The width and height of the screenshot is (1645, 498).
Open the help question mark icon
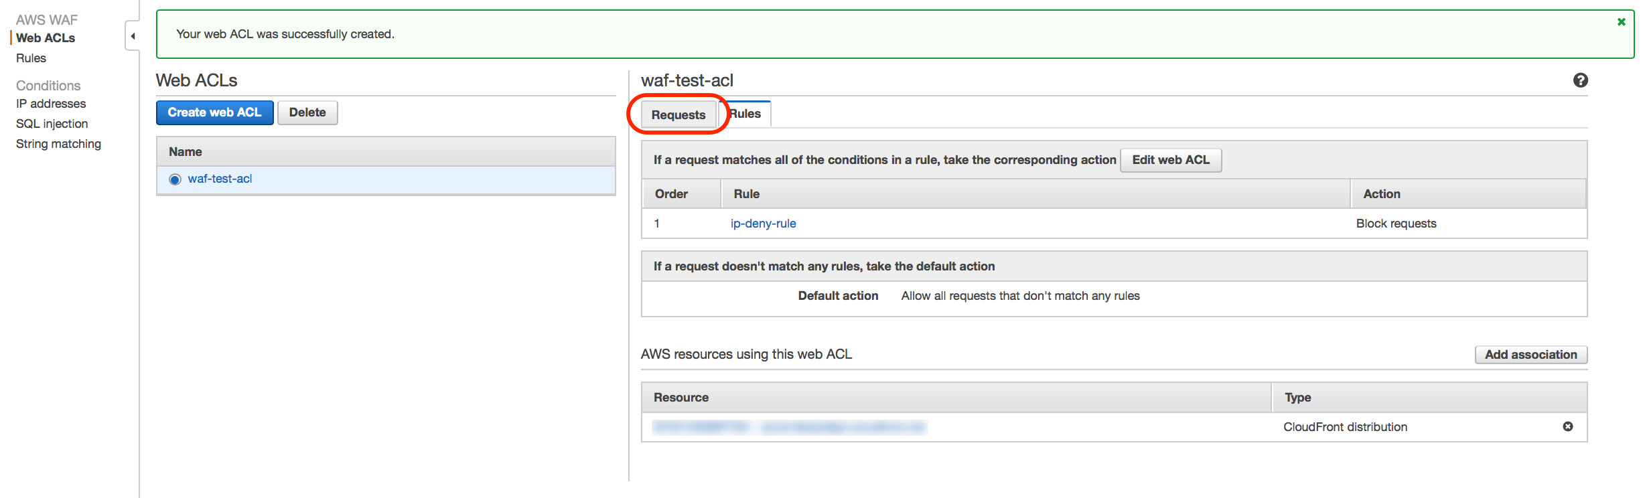tap(1580, 80)
